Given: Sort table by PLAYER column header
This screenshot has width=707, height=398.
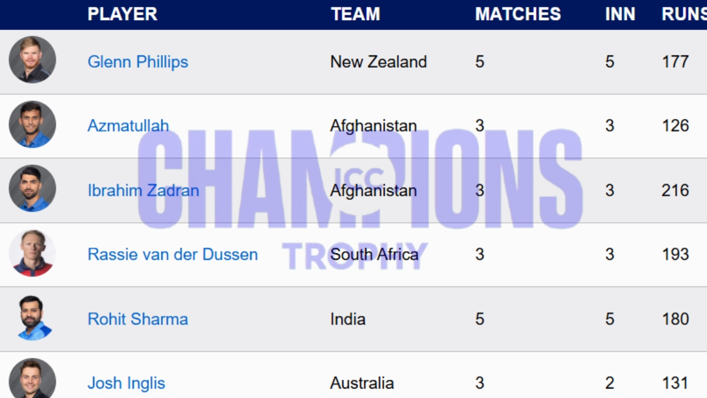Looking at the screenshot, I should 123,14.
